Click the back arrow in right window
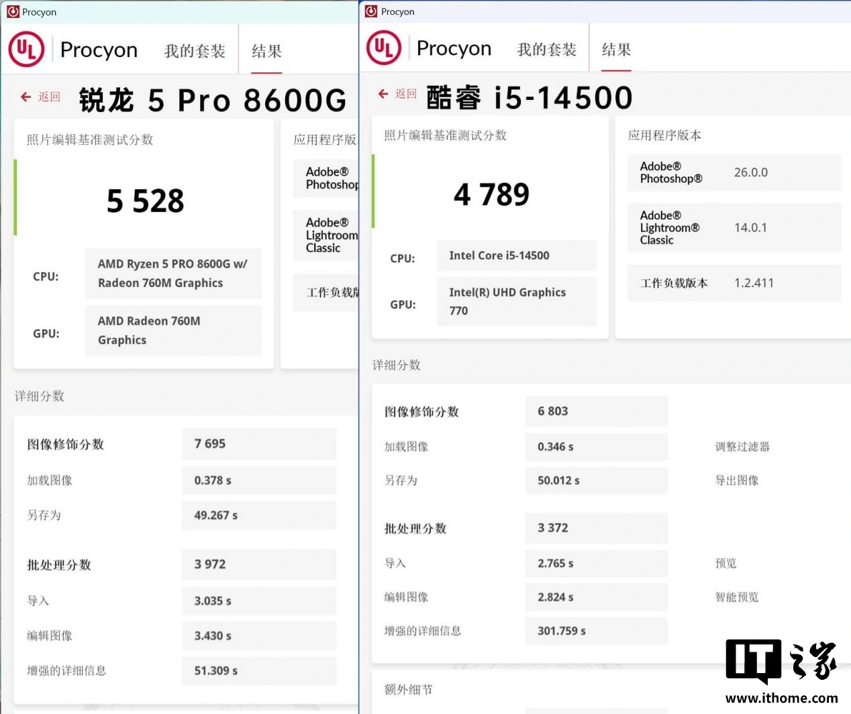851x714 pixels. 383,94
